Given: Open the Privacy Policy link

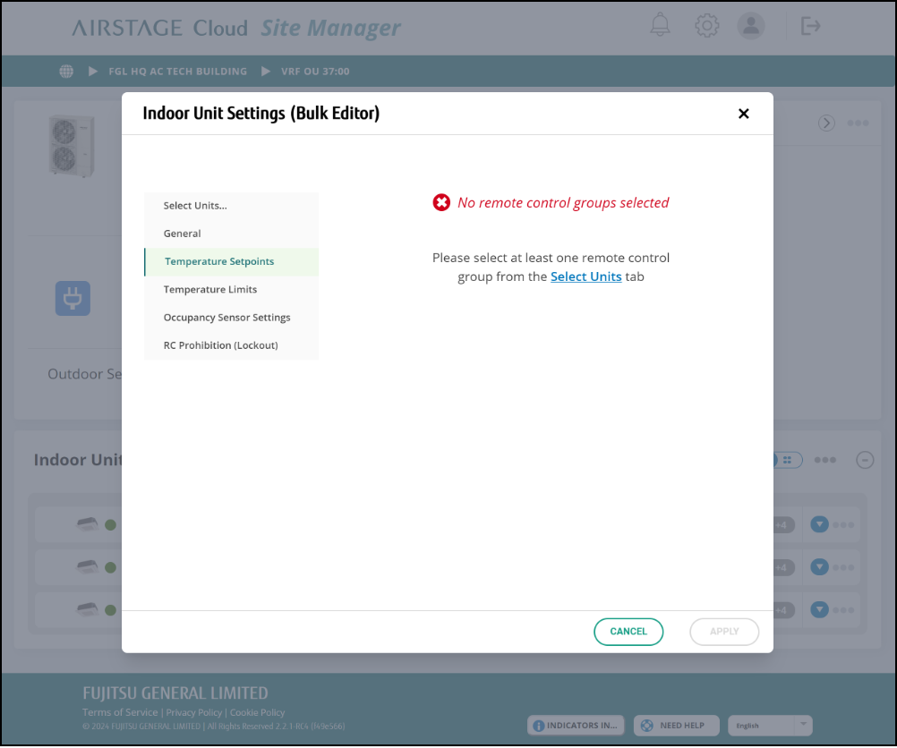Looking at the screenshot, I should coord(194,713).
